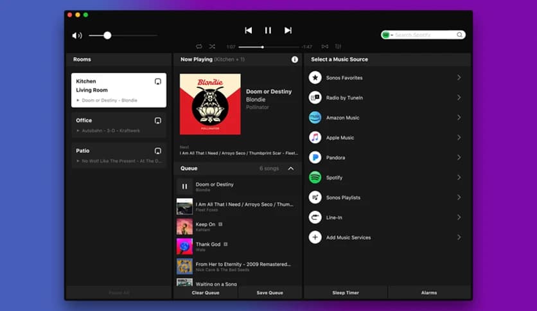Click the Blondie Pollinator album art
The width and height of the screenshot is (537, 311).
[x=210, y=104]
